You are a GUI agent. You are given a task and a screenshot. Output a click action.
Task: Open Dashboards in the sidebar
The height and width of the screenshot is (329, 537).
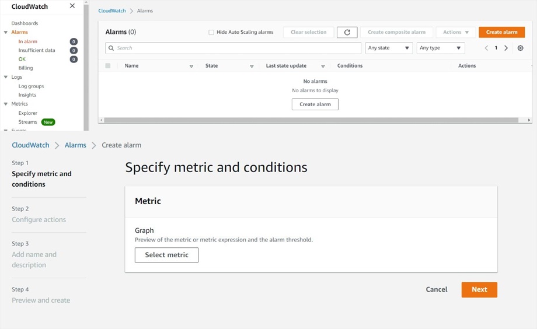[x=25, y=23]
